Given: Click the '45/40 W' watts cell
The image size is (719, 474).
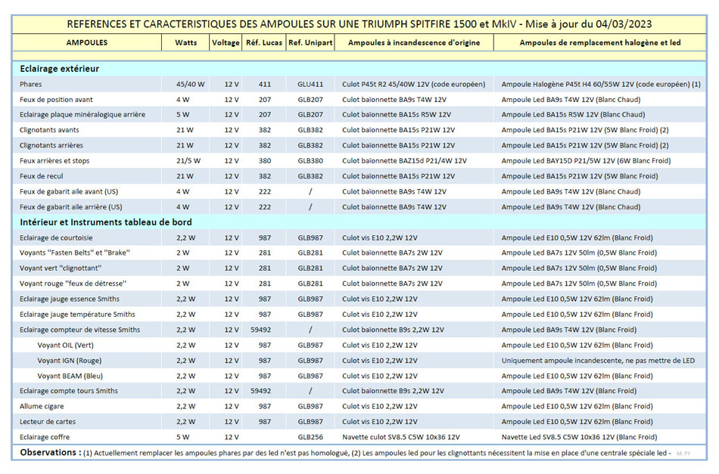Looking at the screenshot, I should pos(190,85).
